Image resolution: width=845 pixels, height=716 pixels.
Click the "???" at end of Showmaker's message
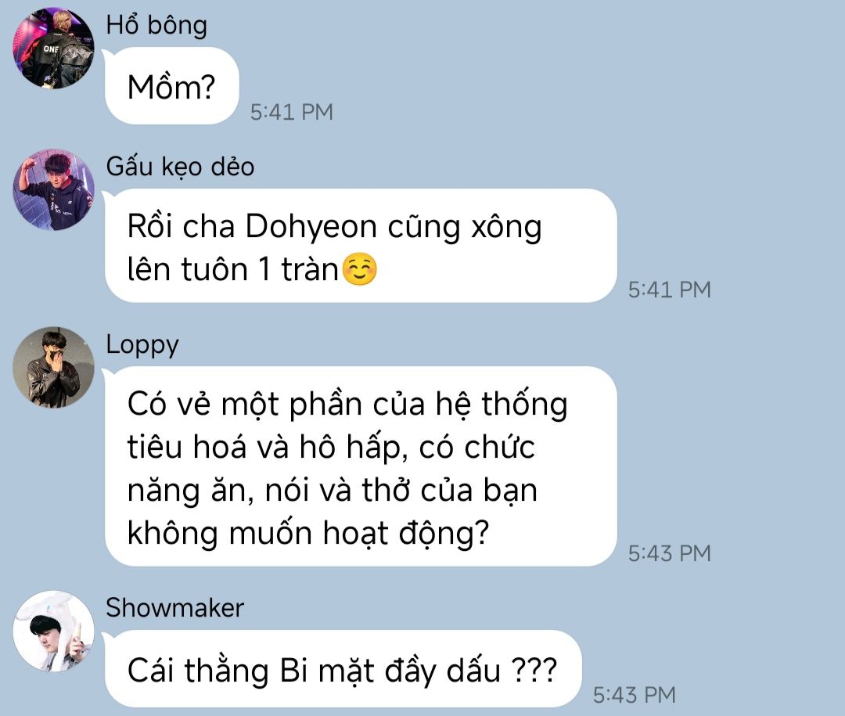[x=534, y=670]
